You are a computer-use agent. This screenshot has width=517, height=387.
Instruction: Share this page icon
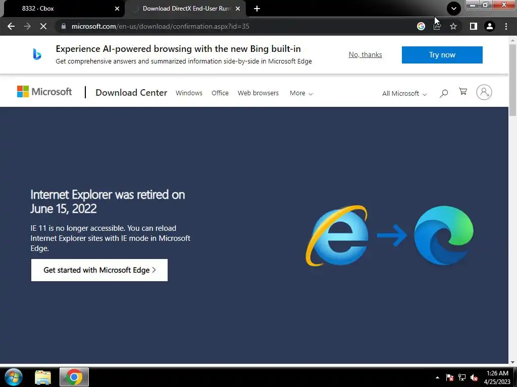[x=437, y=26]
